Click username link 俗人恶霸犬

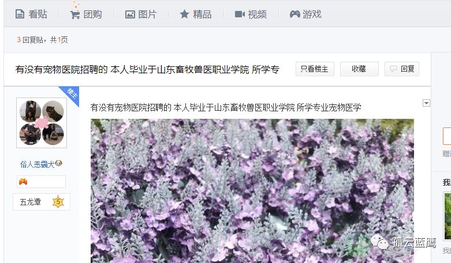(x=37, y=164)
